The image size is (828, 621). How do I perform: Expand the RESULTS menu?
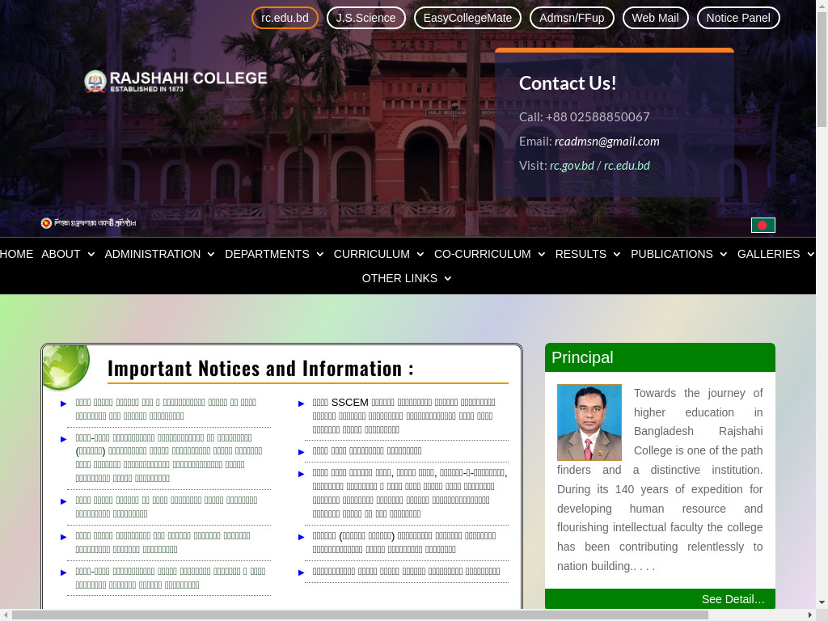(x=588, y=254)
